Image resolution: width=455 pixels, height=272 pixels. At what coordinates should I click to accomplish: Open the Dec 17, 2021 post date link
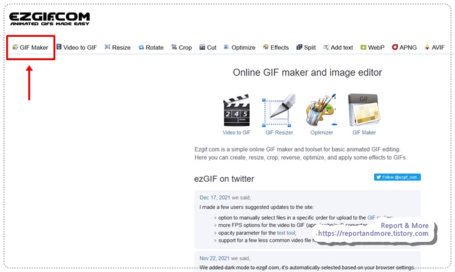215,198
